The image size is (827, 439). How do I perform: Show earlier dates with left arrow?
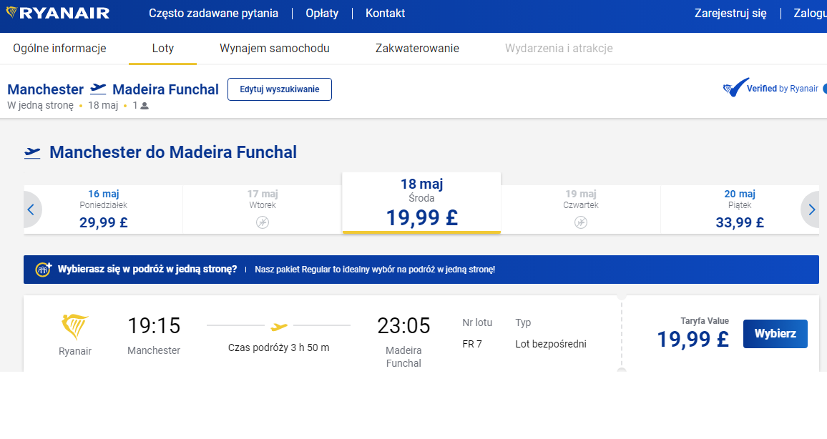[31, 209]
